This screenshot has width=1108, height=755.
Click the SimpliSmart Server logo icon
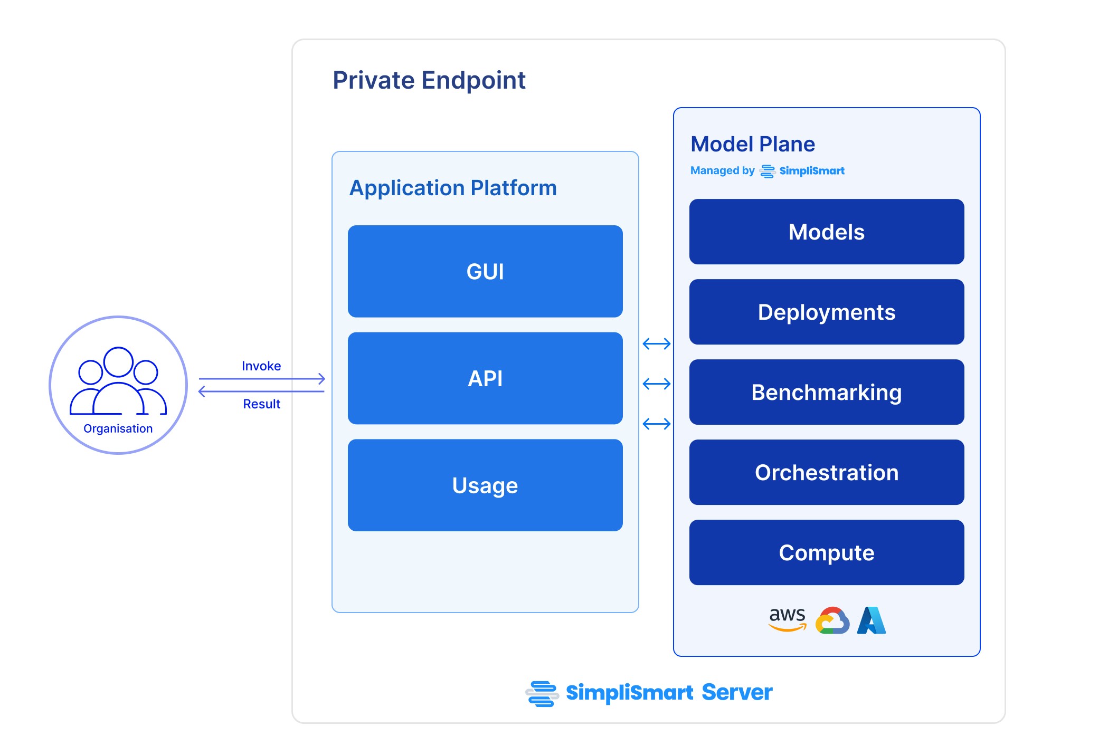pyautogui.click(x=542, y=693)
